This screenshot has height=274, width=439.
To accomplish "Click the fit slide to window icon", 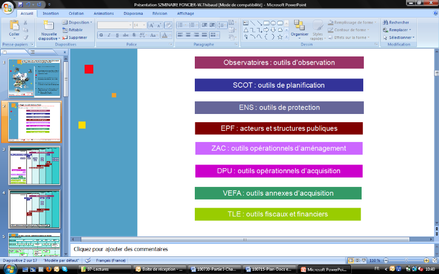I will pyautogui.click(x=434, y=260).
